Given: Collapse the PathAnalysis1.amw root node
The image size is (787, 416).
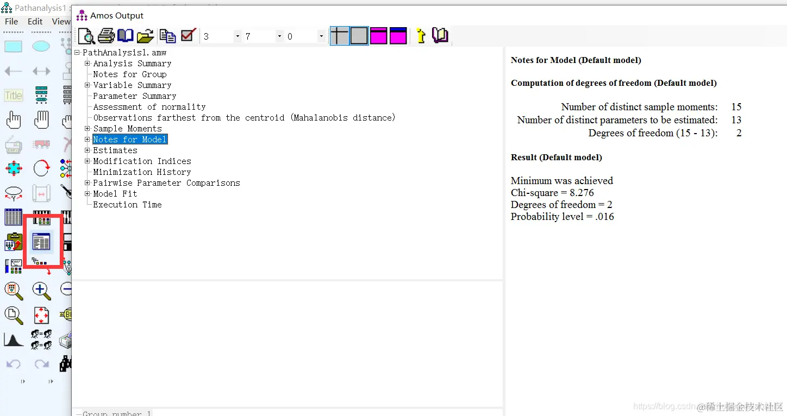Looking at the screenshot, I should [x=78, y=53].
